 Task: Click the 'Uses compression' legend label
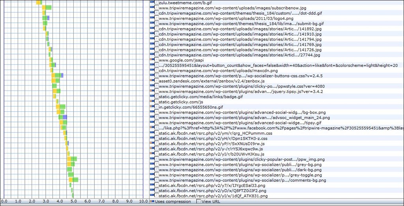173,201
